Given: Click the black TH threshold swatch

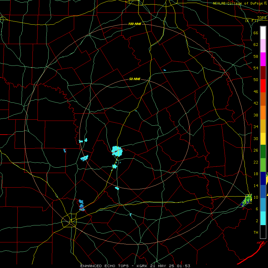Looking at the screenshot, I should [x=263, y=232].
